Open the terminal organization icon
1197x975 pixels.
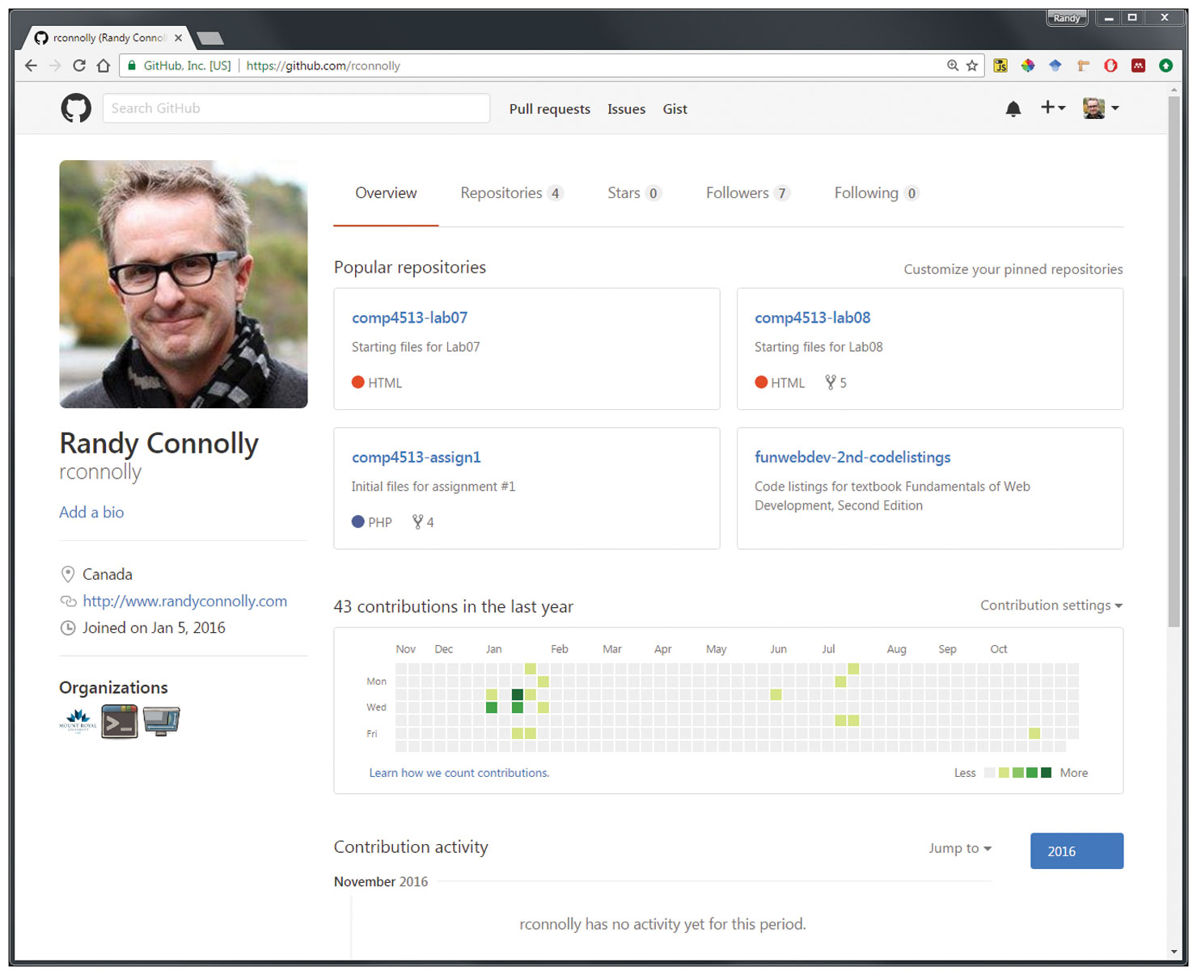(120, 720)
